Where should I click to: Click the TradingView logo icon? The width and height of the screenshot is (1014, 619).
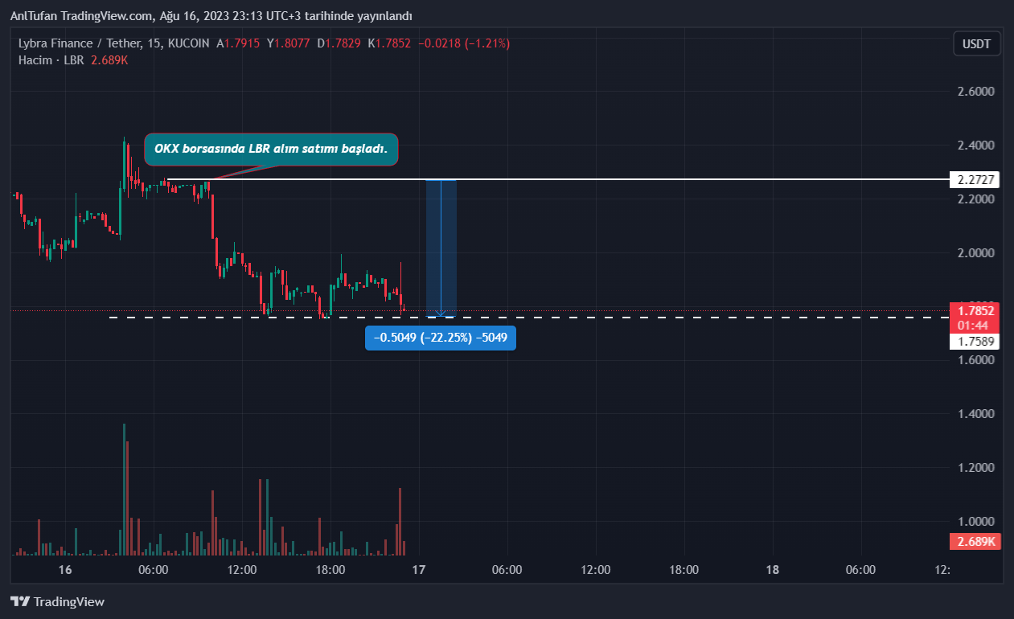[20, 601]
